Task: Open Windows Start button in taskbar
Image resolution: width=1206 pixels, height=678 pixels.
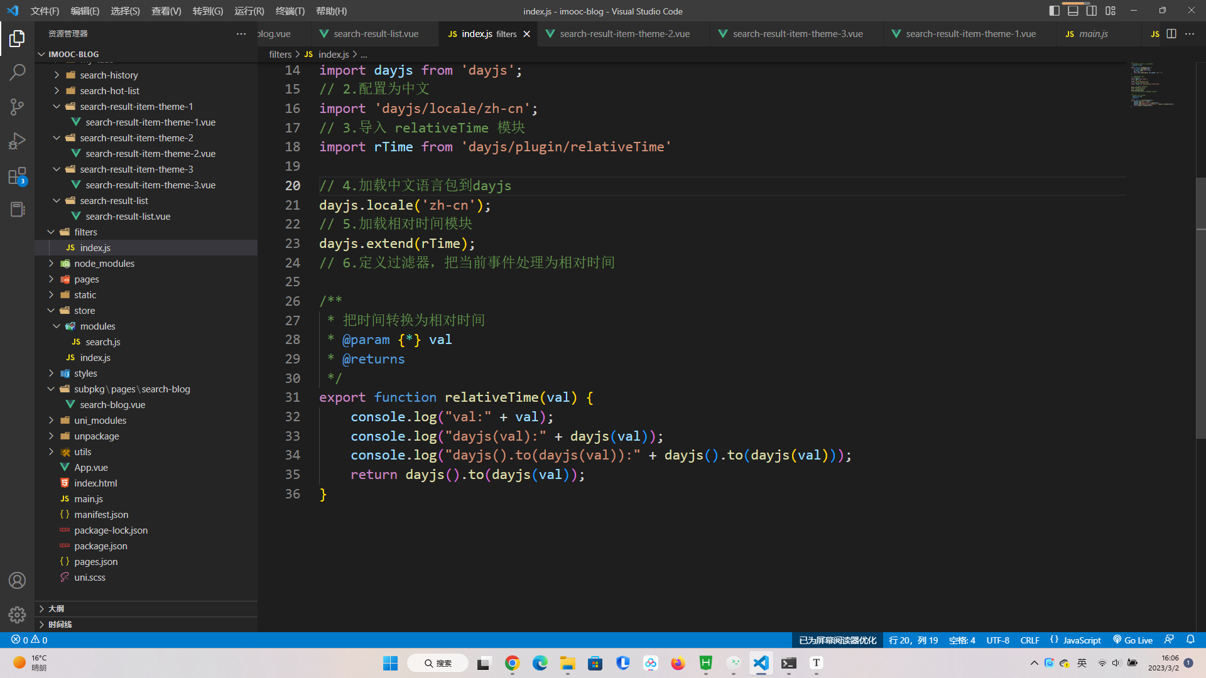Action: click(390, 663)
